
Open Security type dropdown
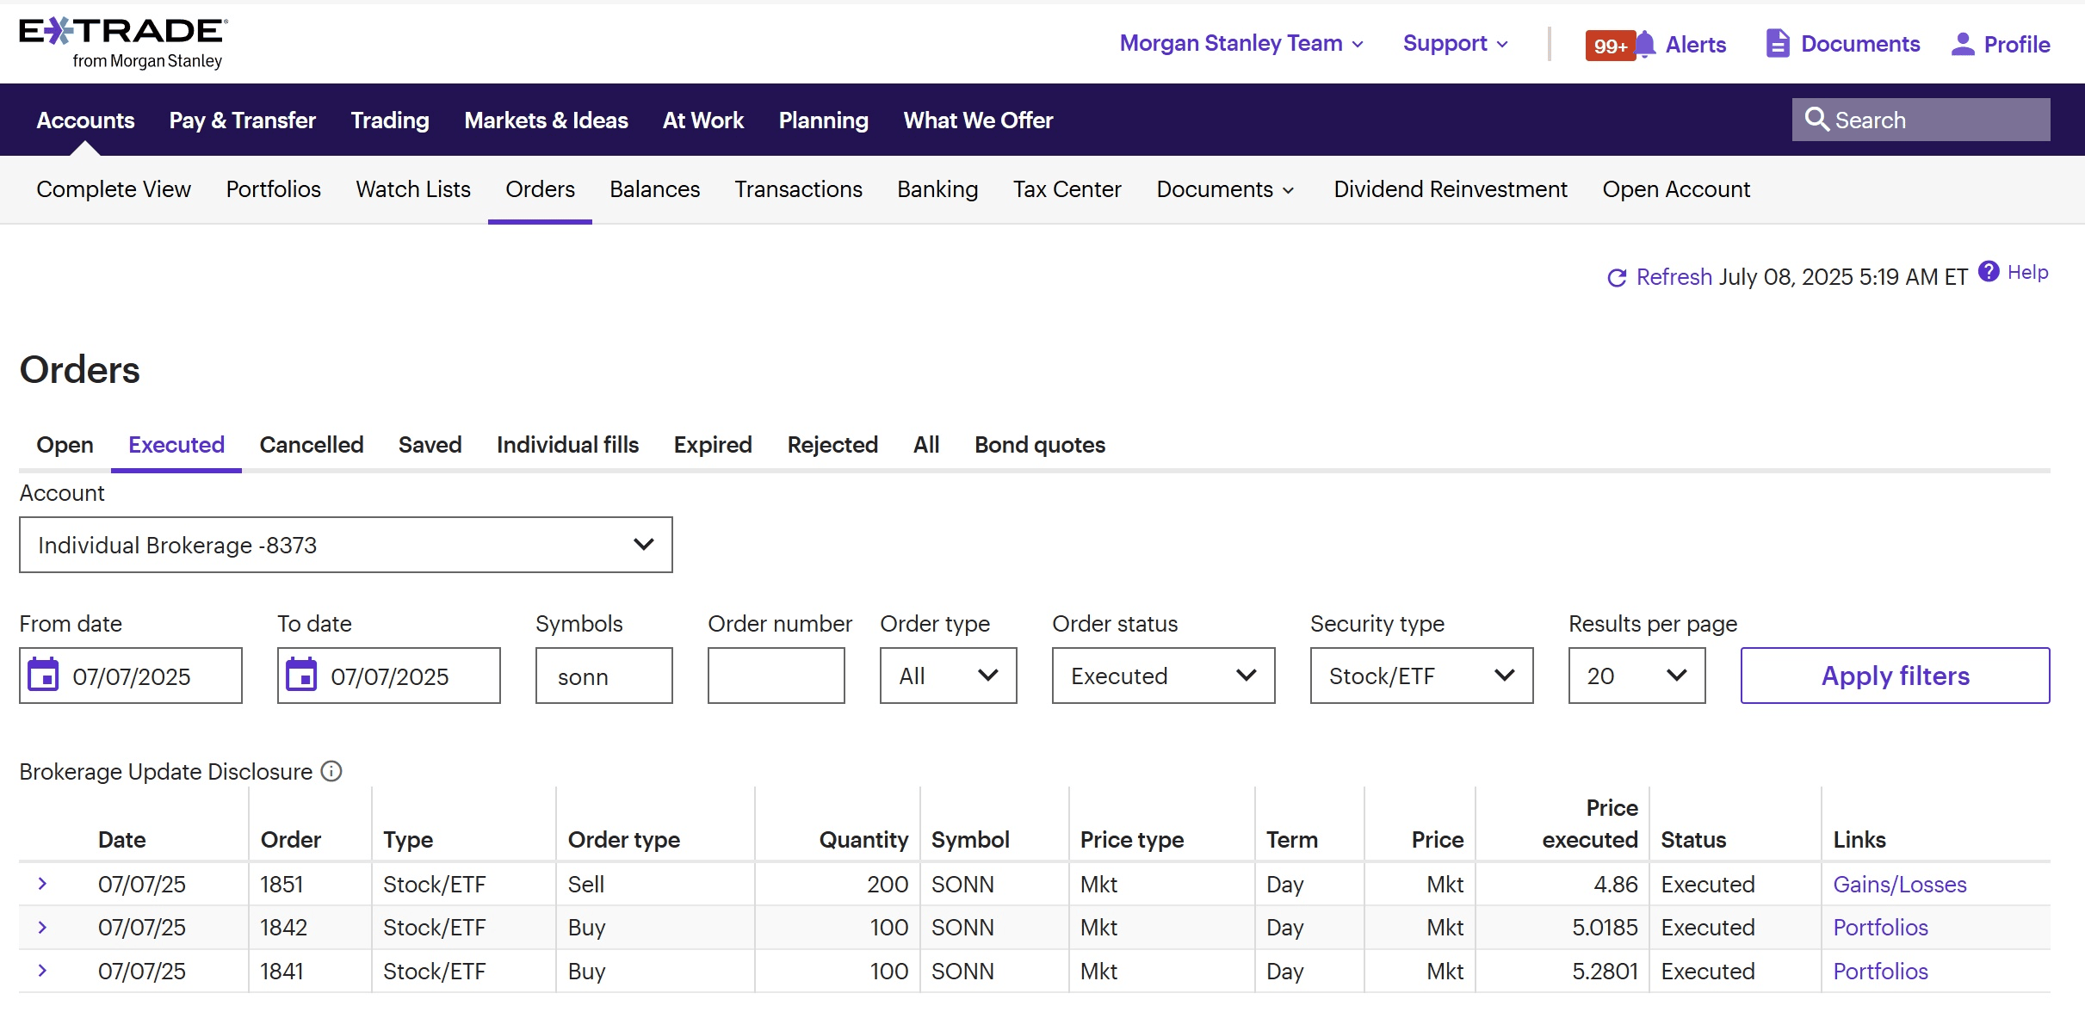pos(1421,676)
